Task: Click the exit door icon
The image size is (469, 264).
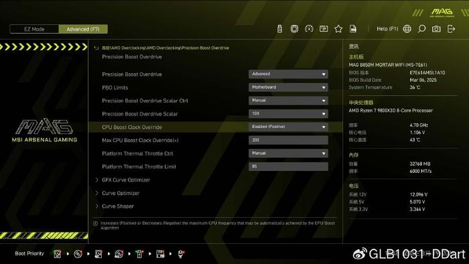Action: [x=451, y=29]
